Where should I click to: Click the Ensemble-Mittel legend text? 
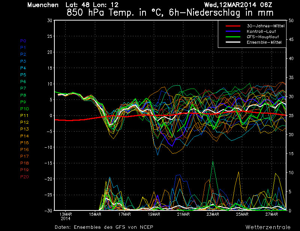(264, 42)
